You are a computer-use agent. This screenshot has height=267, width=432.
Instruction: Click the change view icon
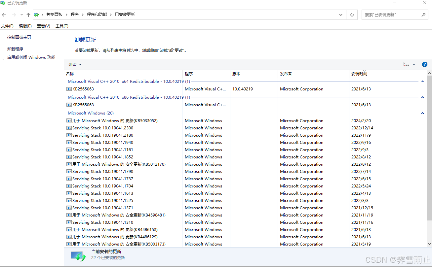tap(406, 64)
